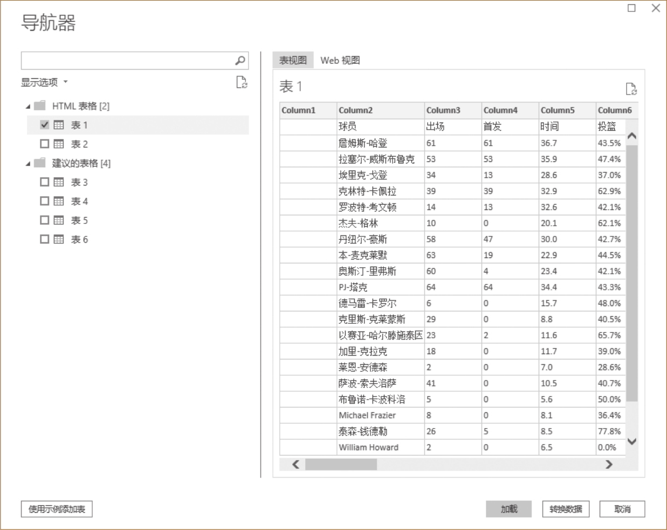Image resolution: width=667 pixels, height=530 pixels.
Task: Click inside the search input field
Action: (127, 60)
